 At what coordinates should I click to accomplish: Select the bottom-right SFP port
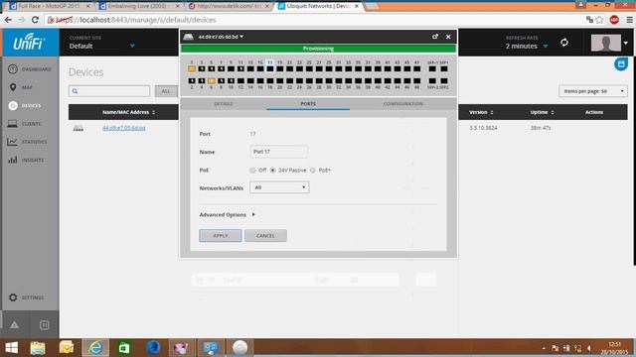click(x=444, y=81)
